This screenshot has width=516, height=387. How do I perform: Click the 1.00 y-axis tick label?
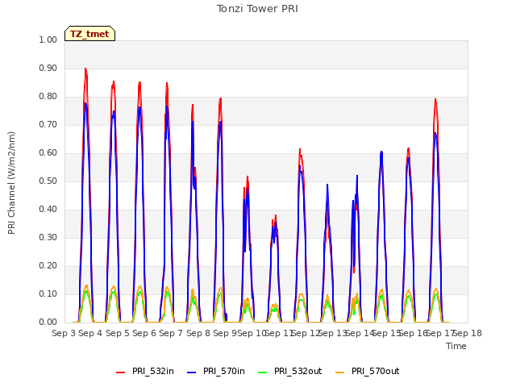point(48,40)
